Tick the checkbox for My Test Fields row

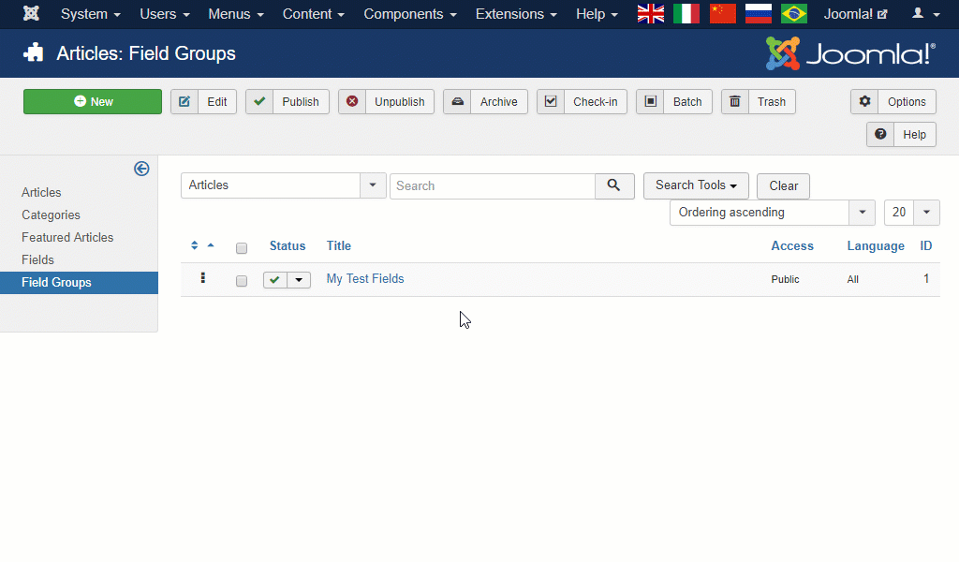(241, 280)
